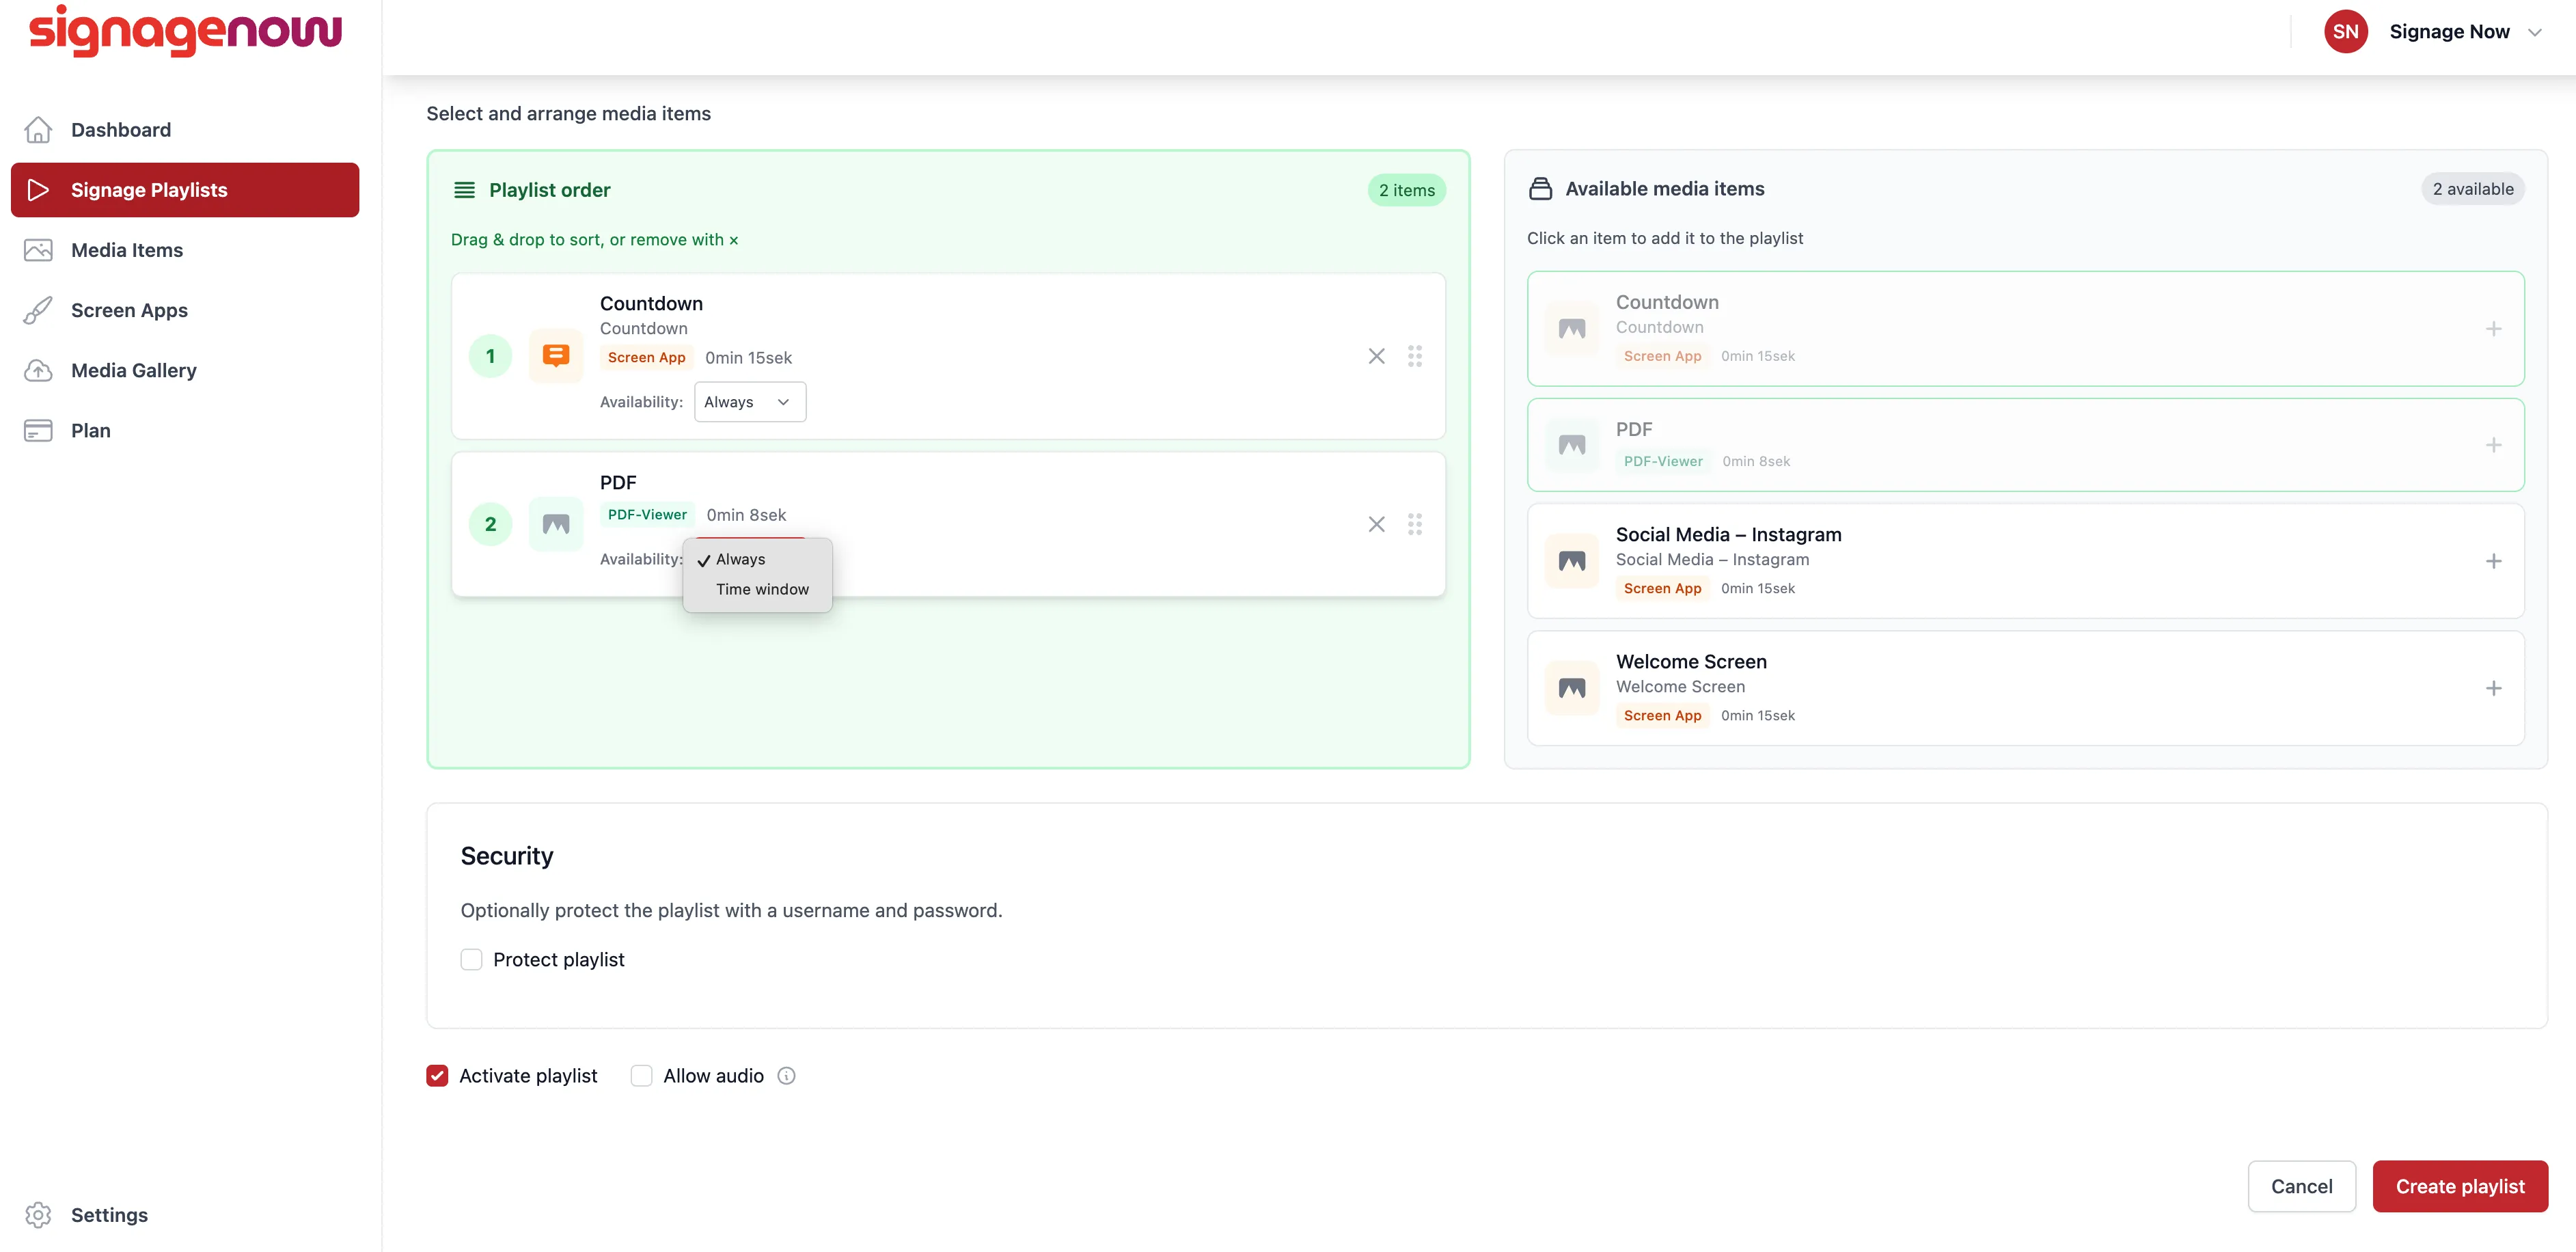Viewport: 2576px width, 1252px height.
Task: Click the Create playlist button
Action: [x=2460, y=1186]
